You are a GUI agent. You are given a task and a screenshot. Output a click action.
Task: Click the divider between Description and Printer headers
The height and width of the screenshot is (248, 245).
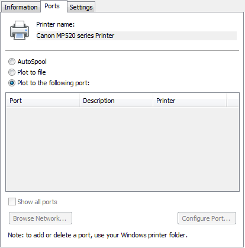pos(153,101)
